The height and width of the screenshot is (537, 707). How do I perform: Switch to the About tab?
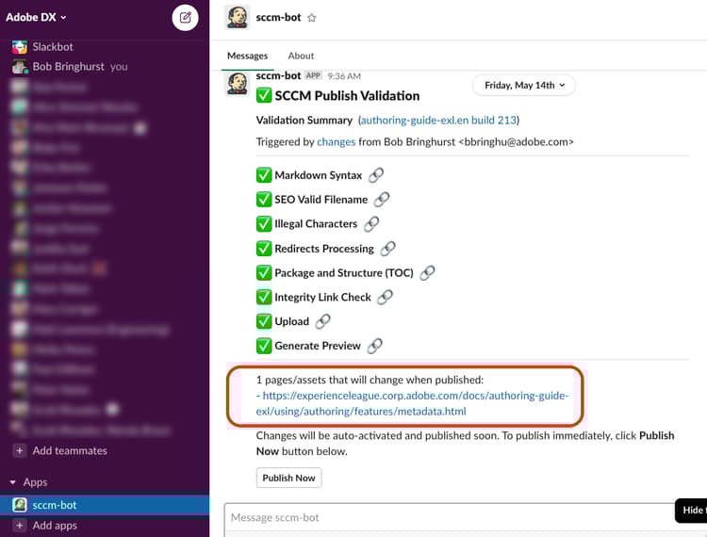[x=301, y=56]
